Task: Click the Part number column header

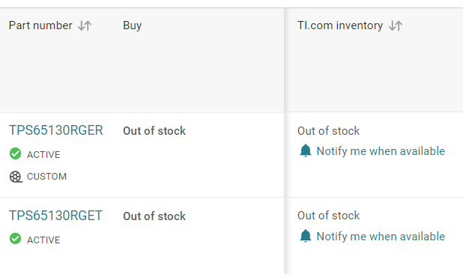Action: coord(40,25)
